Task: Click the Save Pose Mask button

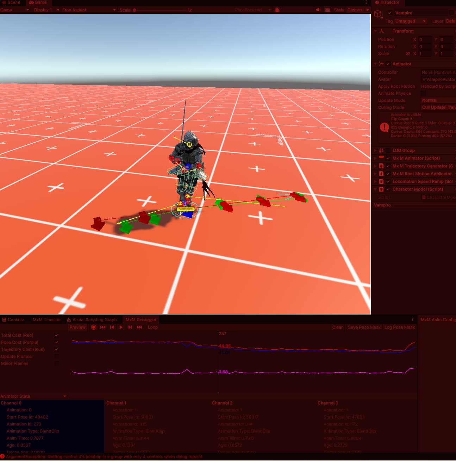Action: click(x=364, y=327)
